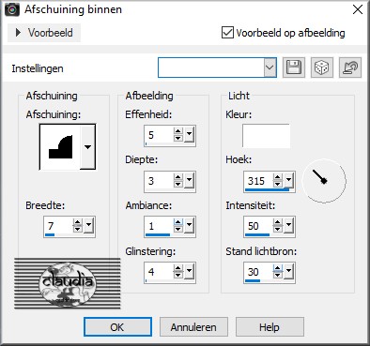370x346 pixels.
Task: Click the Annuleren button
Action: (193, 327)
